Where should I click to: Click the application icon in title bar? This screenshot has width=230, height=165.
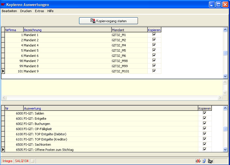[x=3, y=5]
